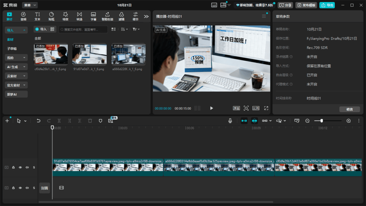Click the timeline zoom slider handle
Image resolution: width=366 pixels, height=206 pixels.
click(x=322, y=121)
